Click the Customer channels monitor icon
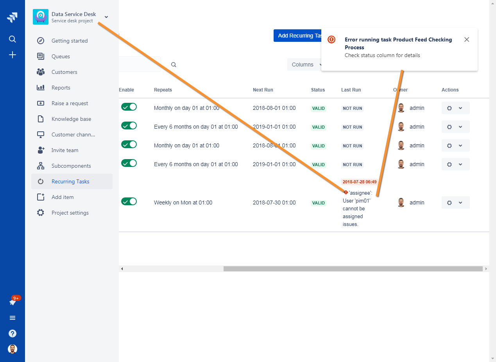Image resolution: width=496 pixels, height=362 pixels. pyautogui.click(x=41, y=134)
